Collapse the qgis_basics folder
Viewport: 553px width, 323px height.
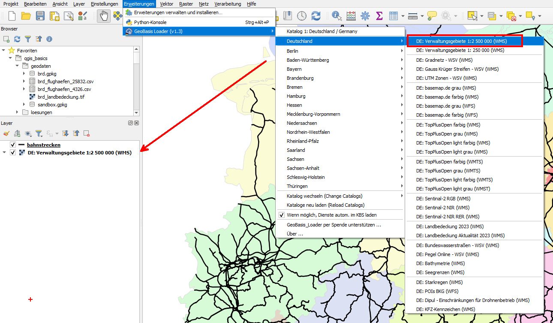(x=11, y=58)
